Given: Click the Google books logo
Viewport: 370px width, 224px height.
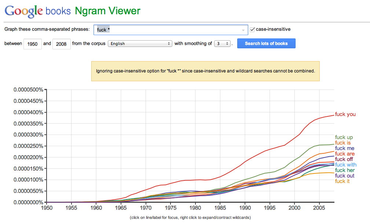Looking at the screenshot, I should [x=37, y=11].
